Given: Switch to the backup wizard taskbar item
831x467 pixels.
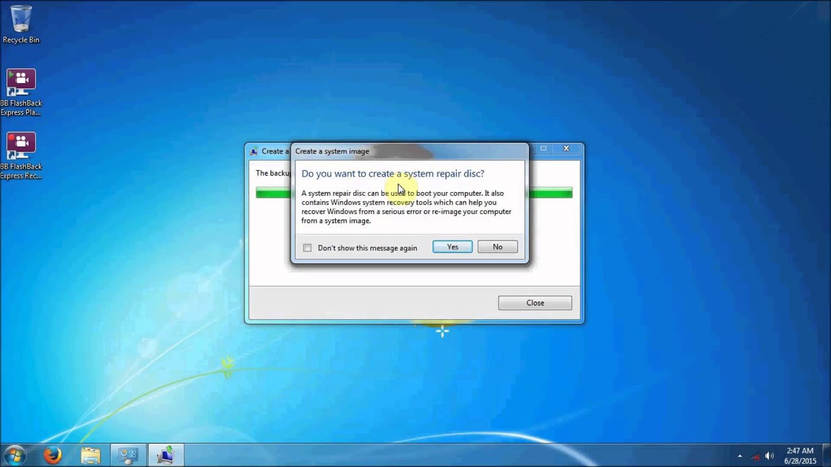Looking at the screenshot, I should (166, 455).
